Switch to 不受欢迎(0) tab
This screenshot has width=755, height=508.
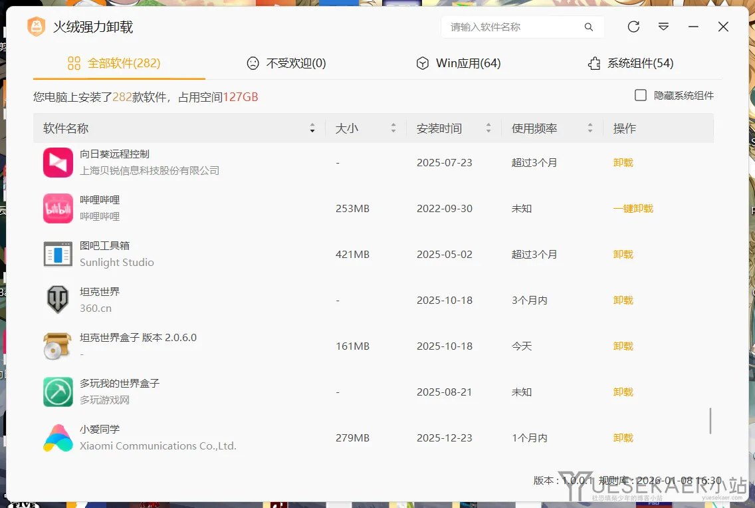click(x=286, y=63)
